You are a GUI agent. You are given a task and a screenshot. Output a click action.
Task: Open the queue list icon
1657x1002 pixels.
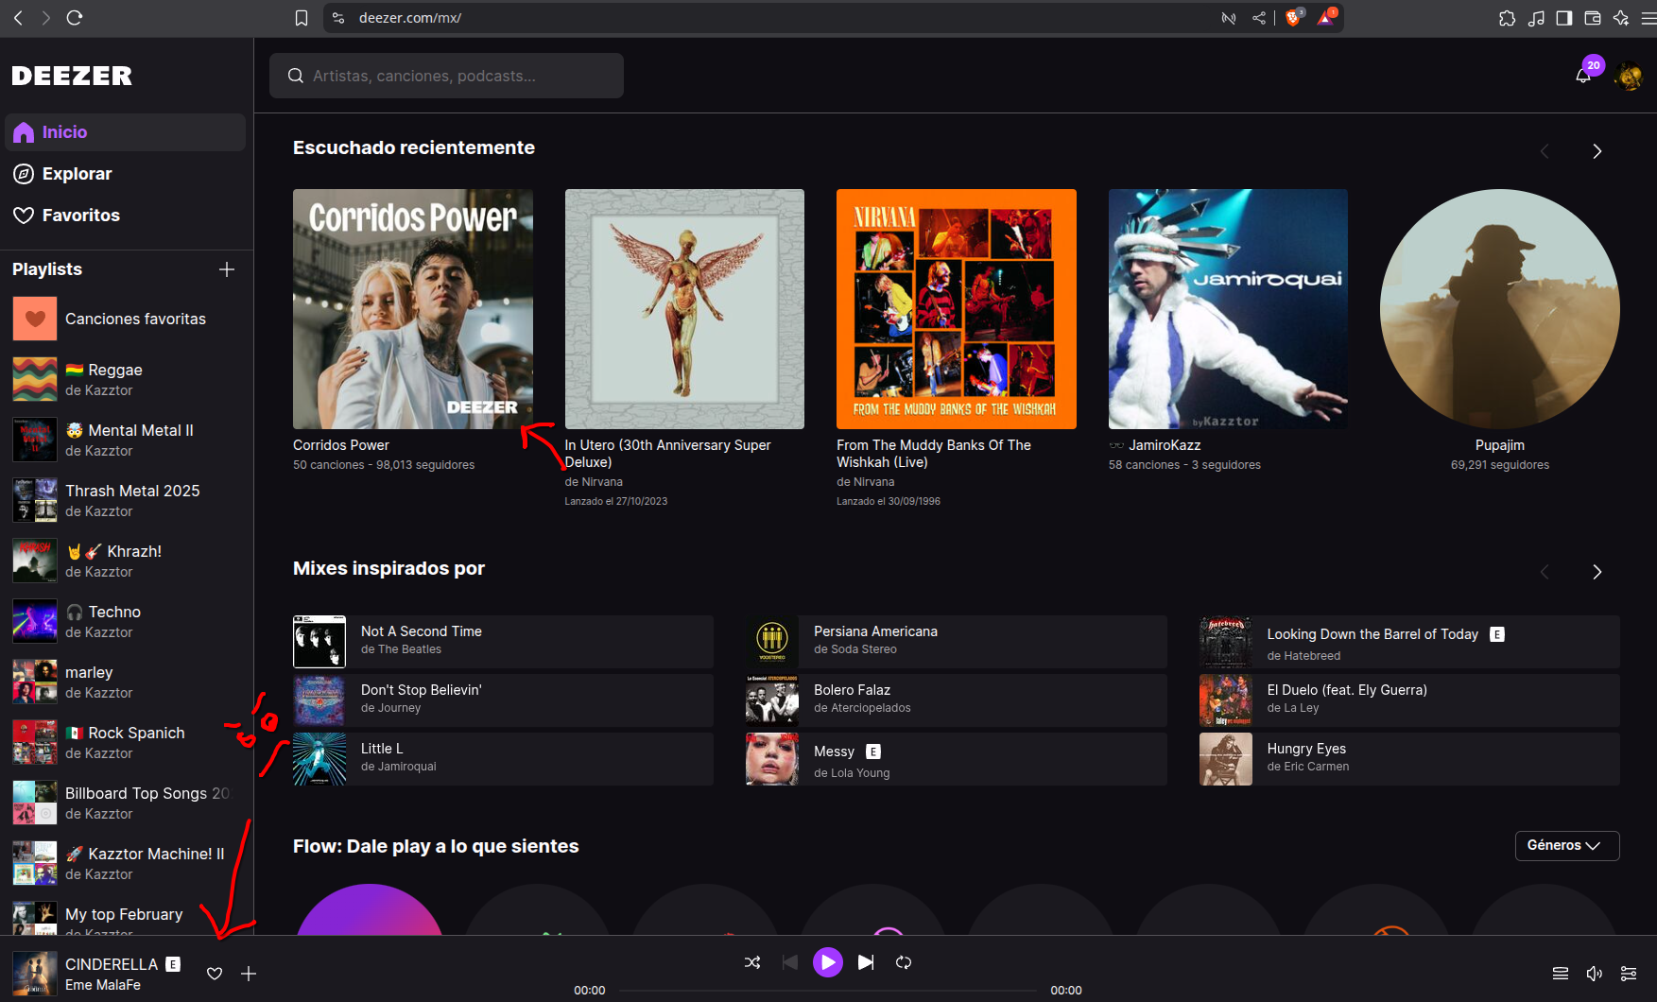(x=1561, y=974)
